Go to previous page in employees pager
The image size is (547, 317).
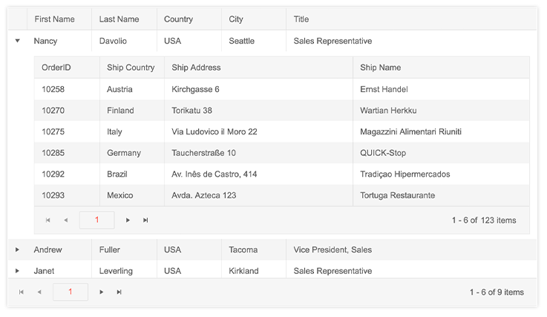click(39, 292)
